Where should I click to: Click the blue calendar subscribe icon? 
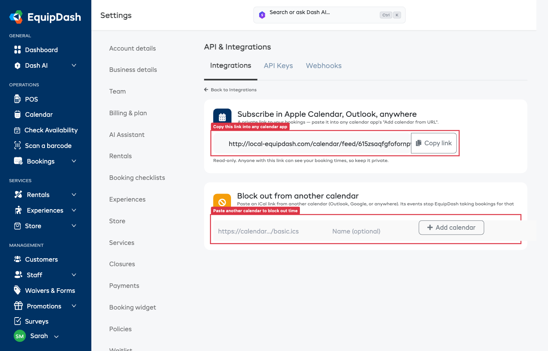click(222, 116)
